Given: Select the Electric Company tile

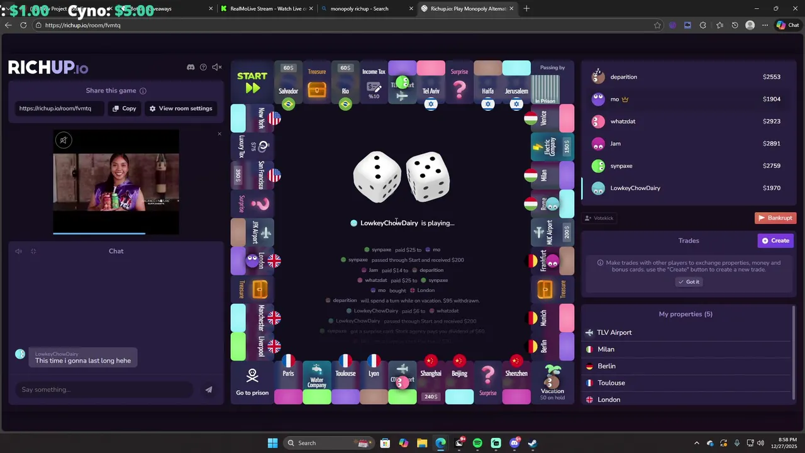Looking at the screenshot, I should [x=552, y=147].
